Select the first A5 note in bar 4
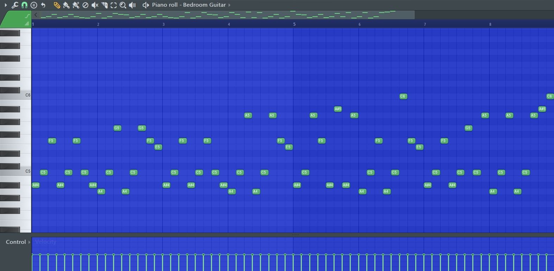 (248, 115)
